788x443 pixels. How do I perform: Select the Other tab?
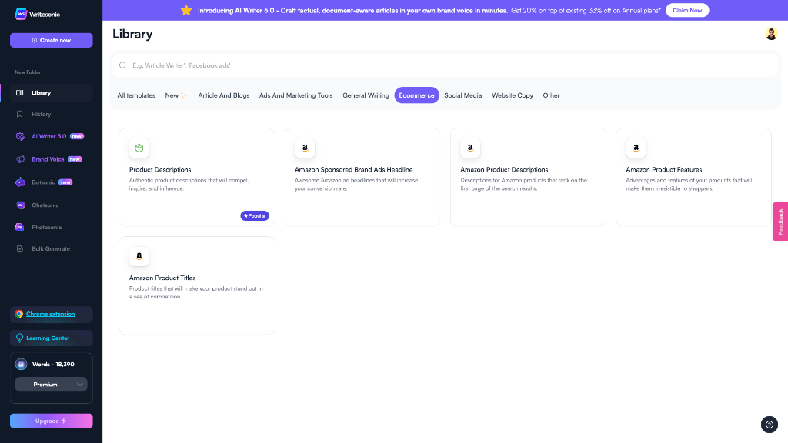[551, 95]
